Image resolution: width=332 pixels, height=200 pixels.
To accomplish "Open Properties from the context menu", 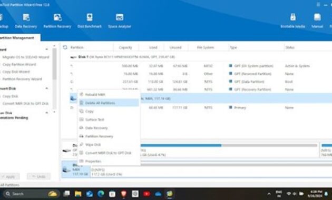I will pyautogui.click(x=109, y=161).
